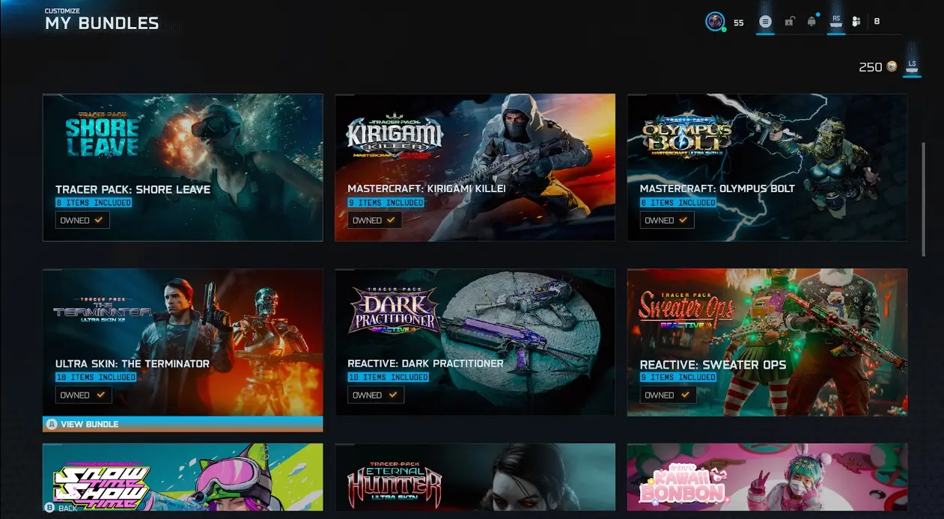944x519 pixels.
Task: Click the 9 Items Included label on Kirigami Killer
Action: (x=386, y=203)
